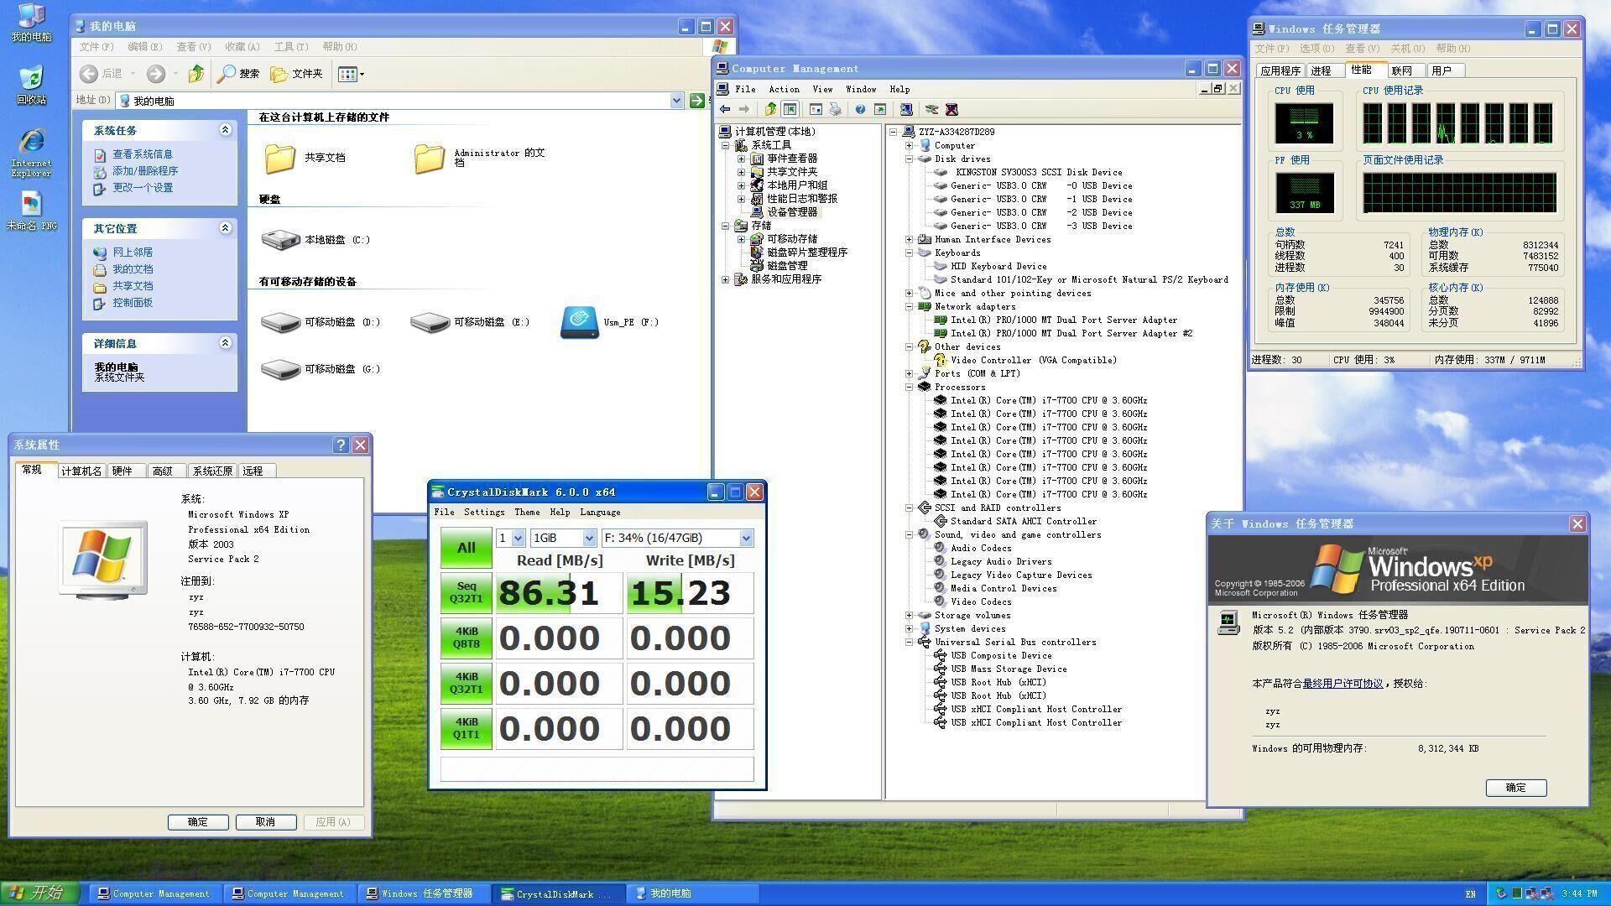Click the All benchmark button in CrystalDiskMark
The image size is (1611, 906).
(466, 548)
